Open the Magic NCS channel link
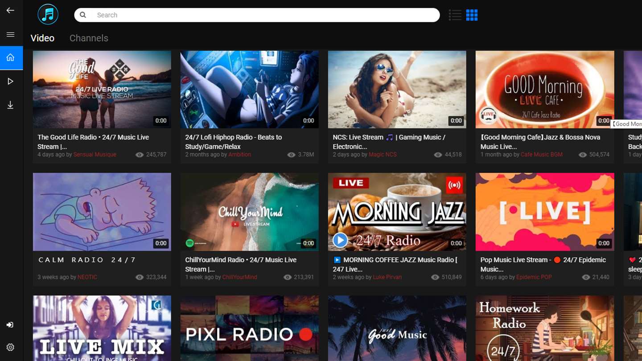 (383, 155)
